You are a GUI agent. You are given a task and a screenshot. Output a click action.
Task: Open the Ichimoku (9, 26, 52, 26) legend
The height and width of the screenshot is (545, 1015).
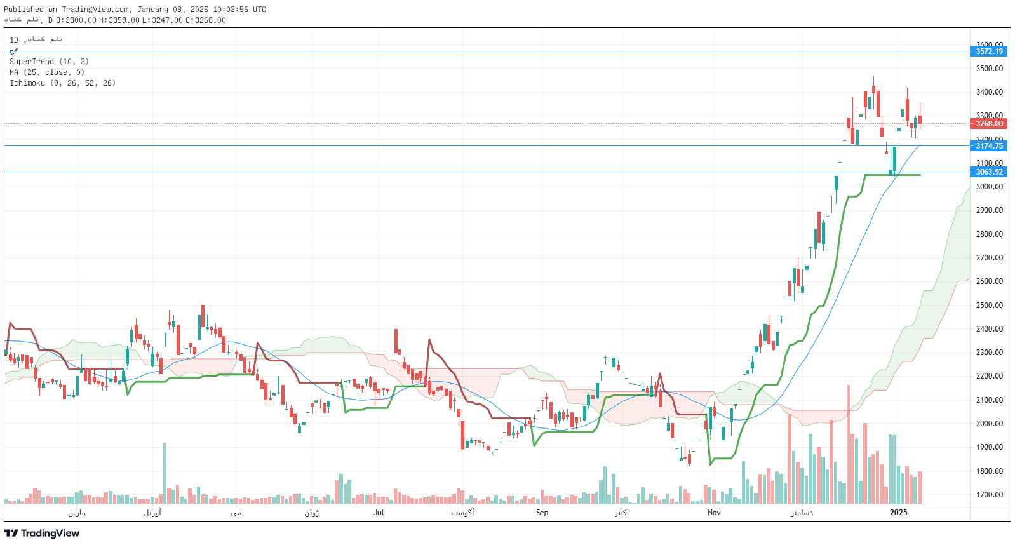pos(62,83)
